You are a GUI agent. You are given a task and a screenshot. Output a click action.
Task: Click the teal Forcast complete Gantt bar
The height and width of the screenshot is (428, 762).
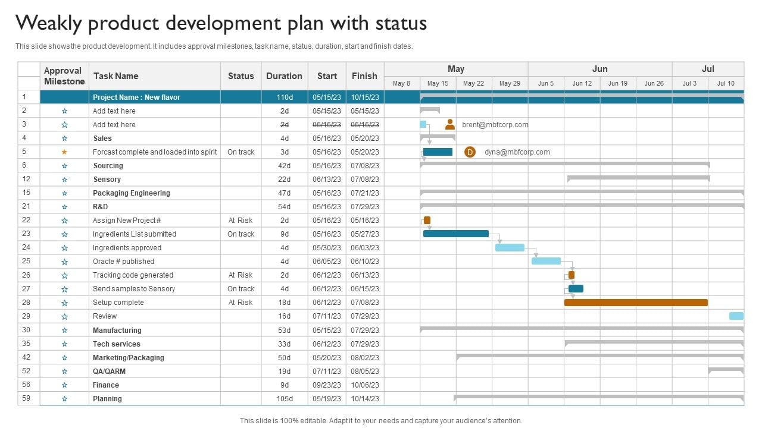pyautogui.click(x=438, y=152)
